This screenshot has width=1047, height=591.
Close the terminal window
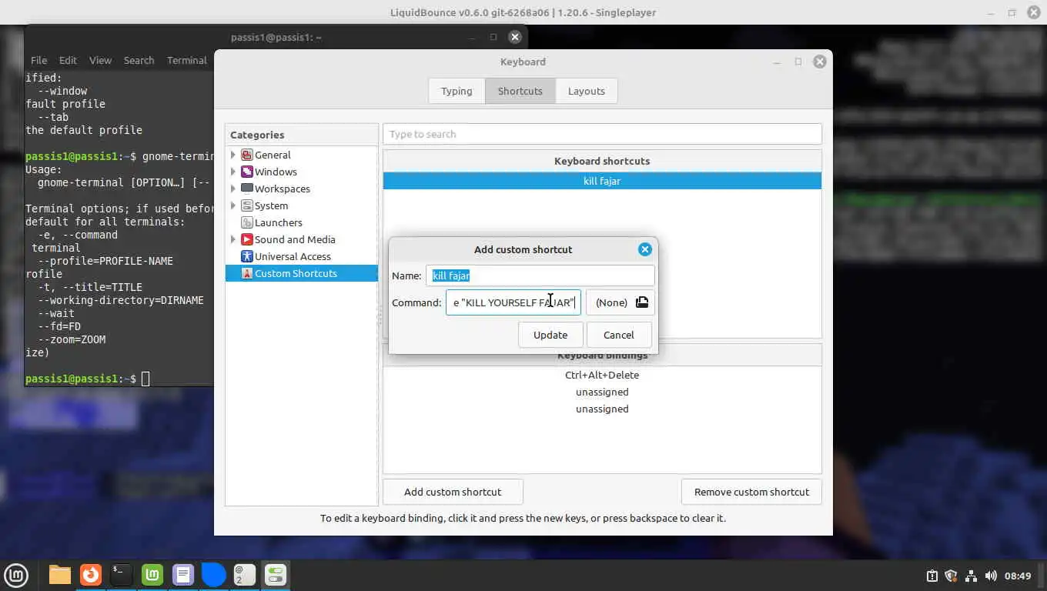[515, 37]
